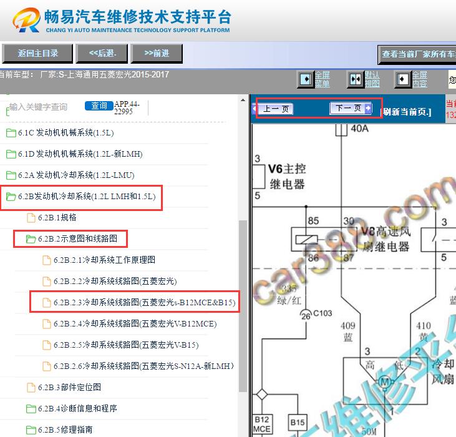This screenshot has height=437, width=456.
Task: Click page icon beside 6.2B.2.3冷却系统线路图
Action: (x=47, y=303)
